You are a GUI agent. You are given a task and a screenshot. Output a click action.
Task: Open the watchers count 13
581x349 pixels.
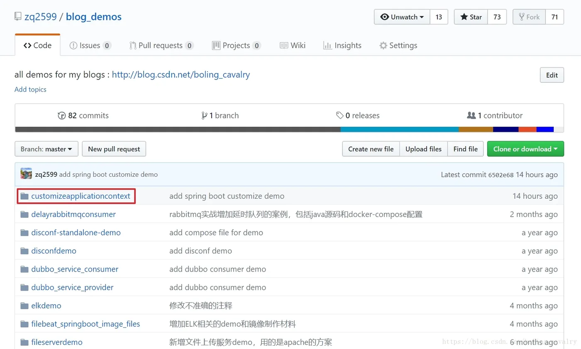tap(439, 17)
